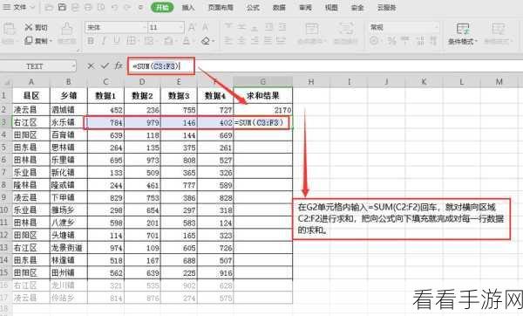Click the Save icon in quick access bar

tap(62, 7)
